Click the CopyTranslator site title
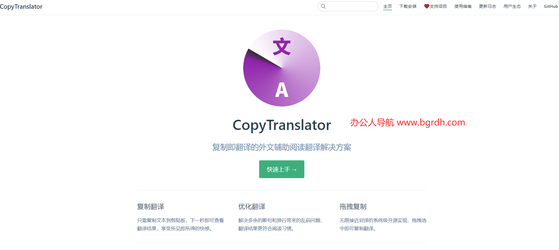 [x=21, y=7]
